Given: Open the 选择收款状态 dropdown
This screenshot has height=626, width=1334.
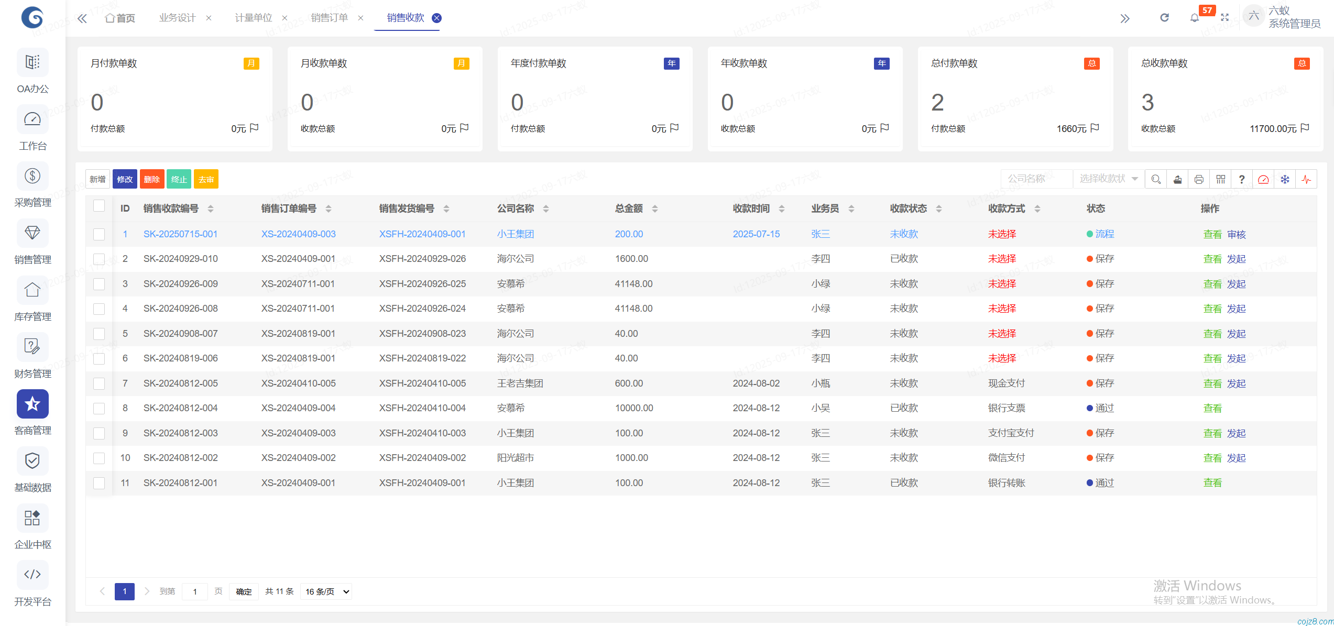Looking at the screenshot, I should [1108, 179].
